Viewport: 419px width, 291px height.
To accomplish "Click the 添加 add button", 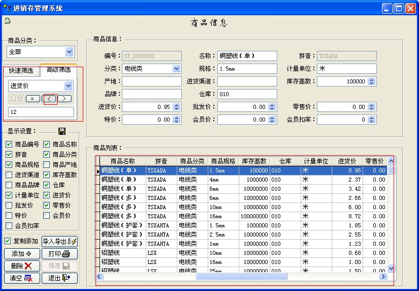I will [x=22, y=254].
